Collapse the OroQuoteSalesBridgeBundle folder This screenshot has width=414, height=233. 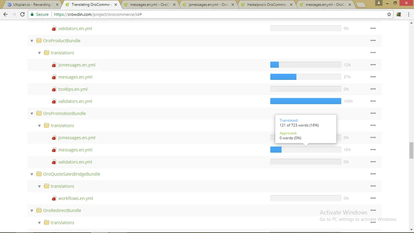tap(32, 174)
